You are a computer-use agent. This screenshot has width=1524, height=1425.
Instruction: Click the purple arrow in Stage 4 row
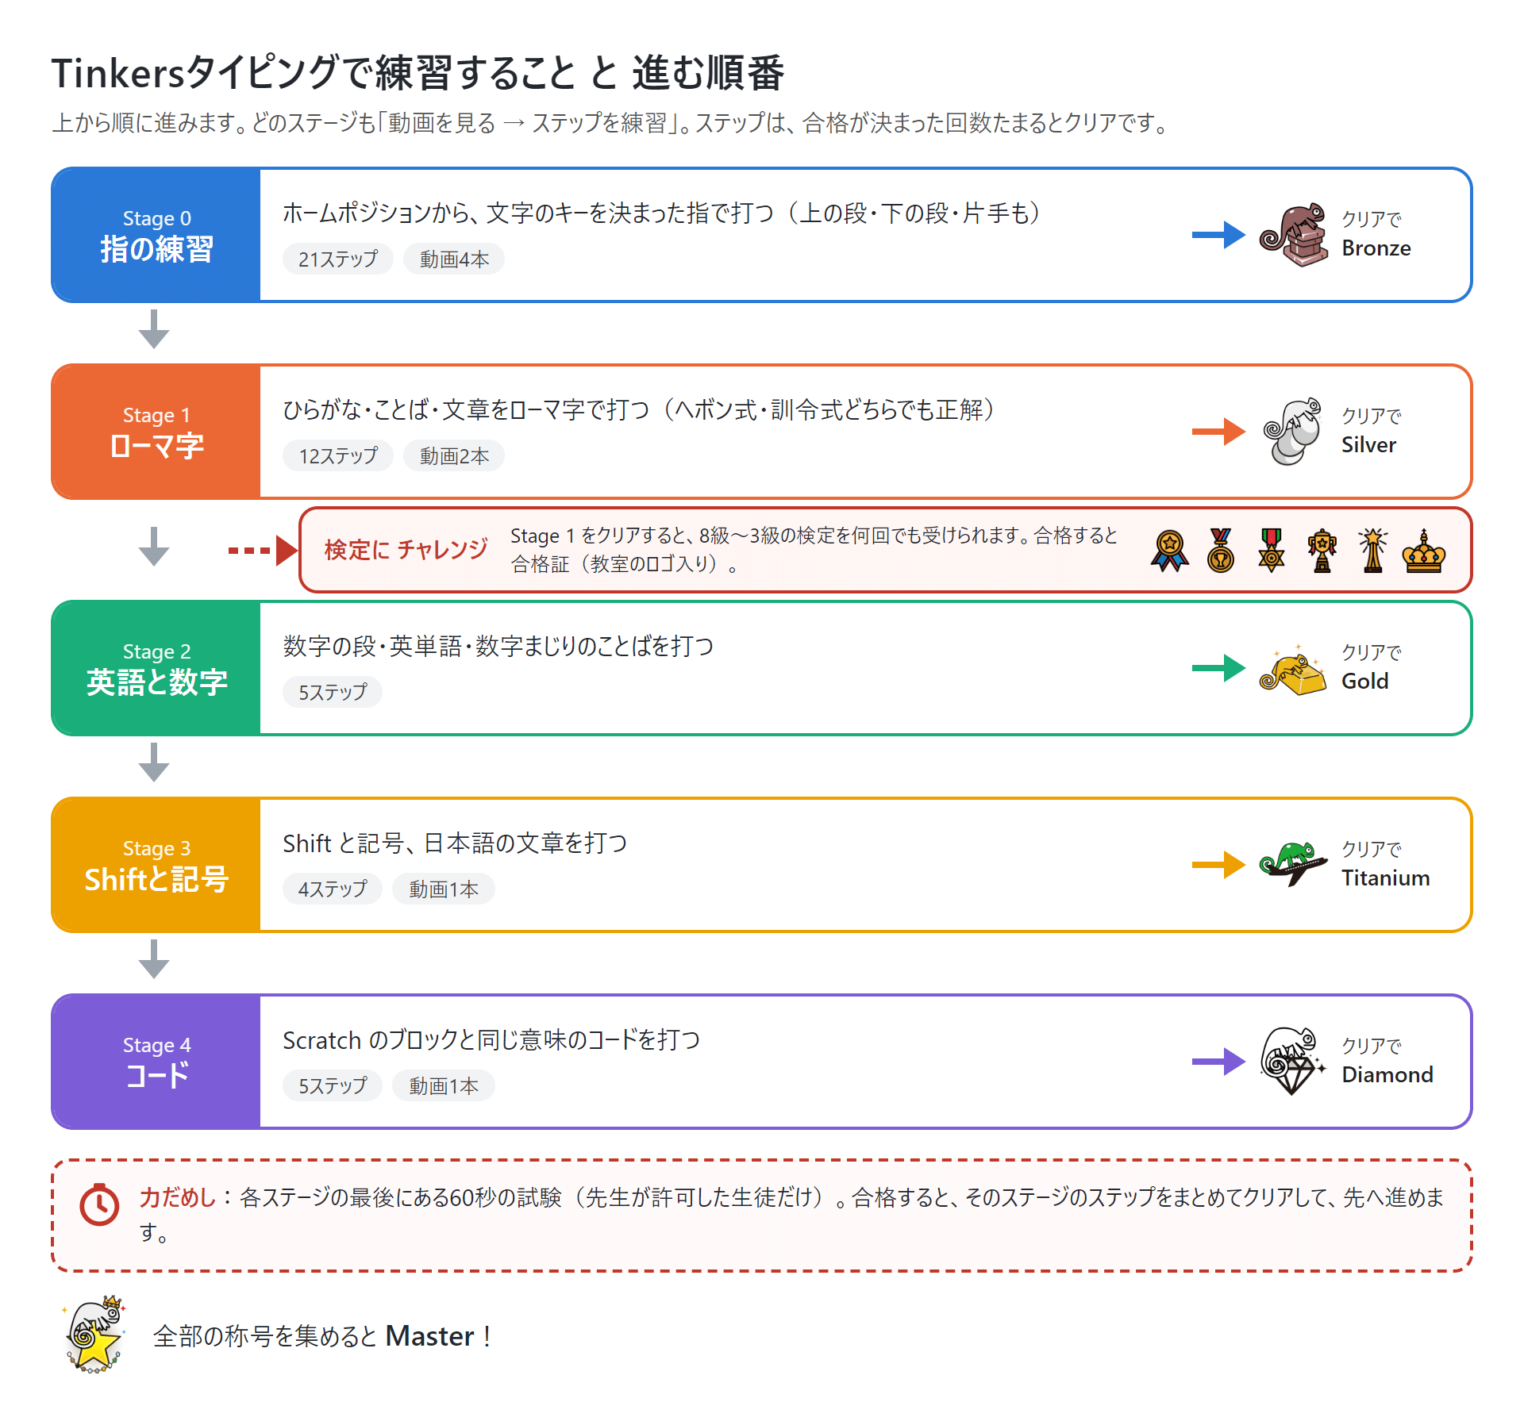(x=1218, y=1062)
